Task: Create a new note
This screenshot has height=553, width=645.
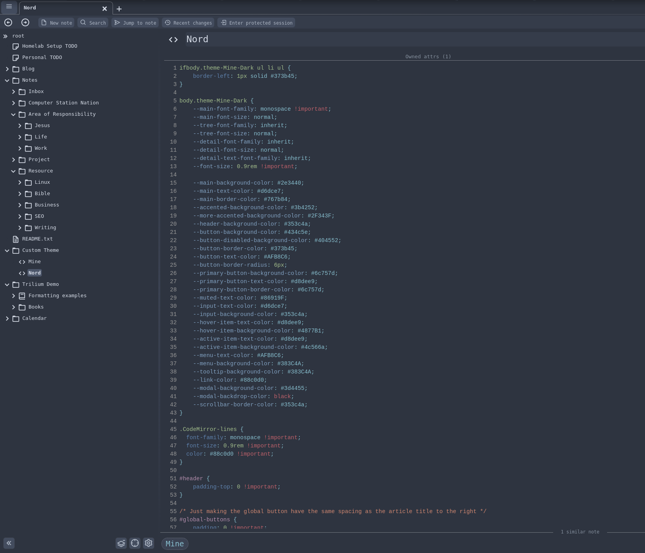Action: [56, 23]
